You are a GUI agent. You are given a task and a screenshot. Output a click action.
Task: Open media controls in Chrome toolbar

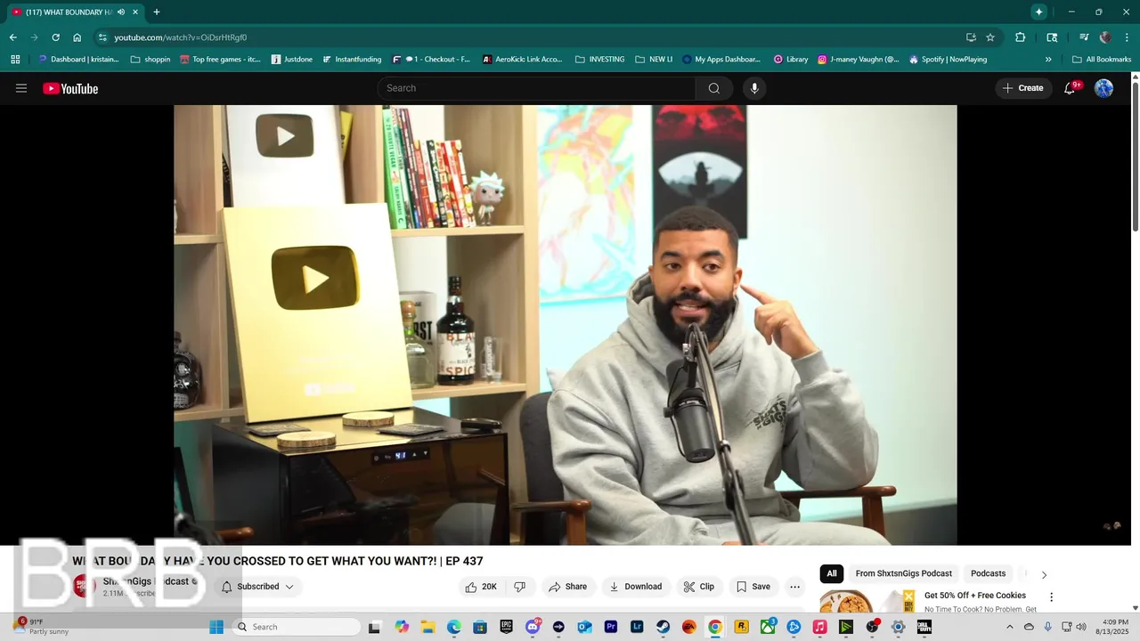pyautogui.click(x=1084, y=37)
